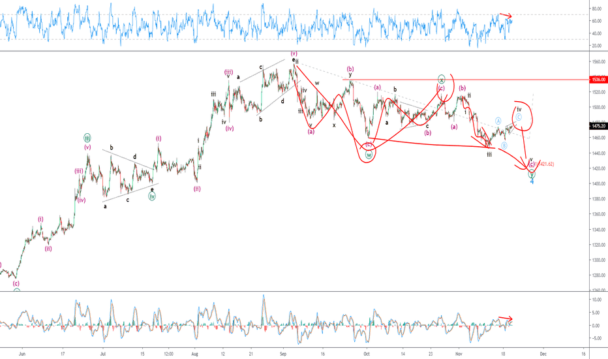Click the red 1536.00 price label
The image size is (608, 359).
(x=598, y=80)
